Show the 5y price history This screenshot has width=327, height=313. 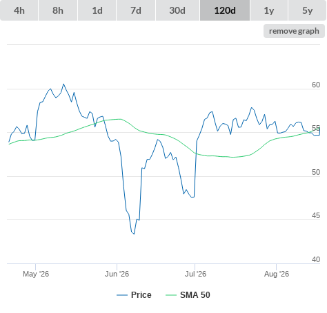point(308,10)
